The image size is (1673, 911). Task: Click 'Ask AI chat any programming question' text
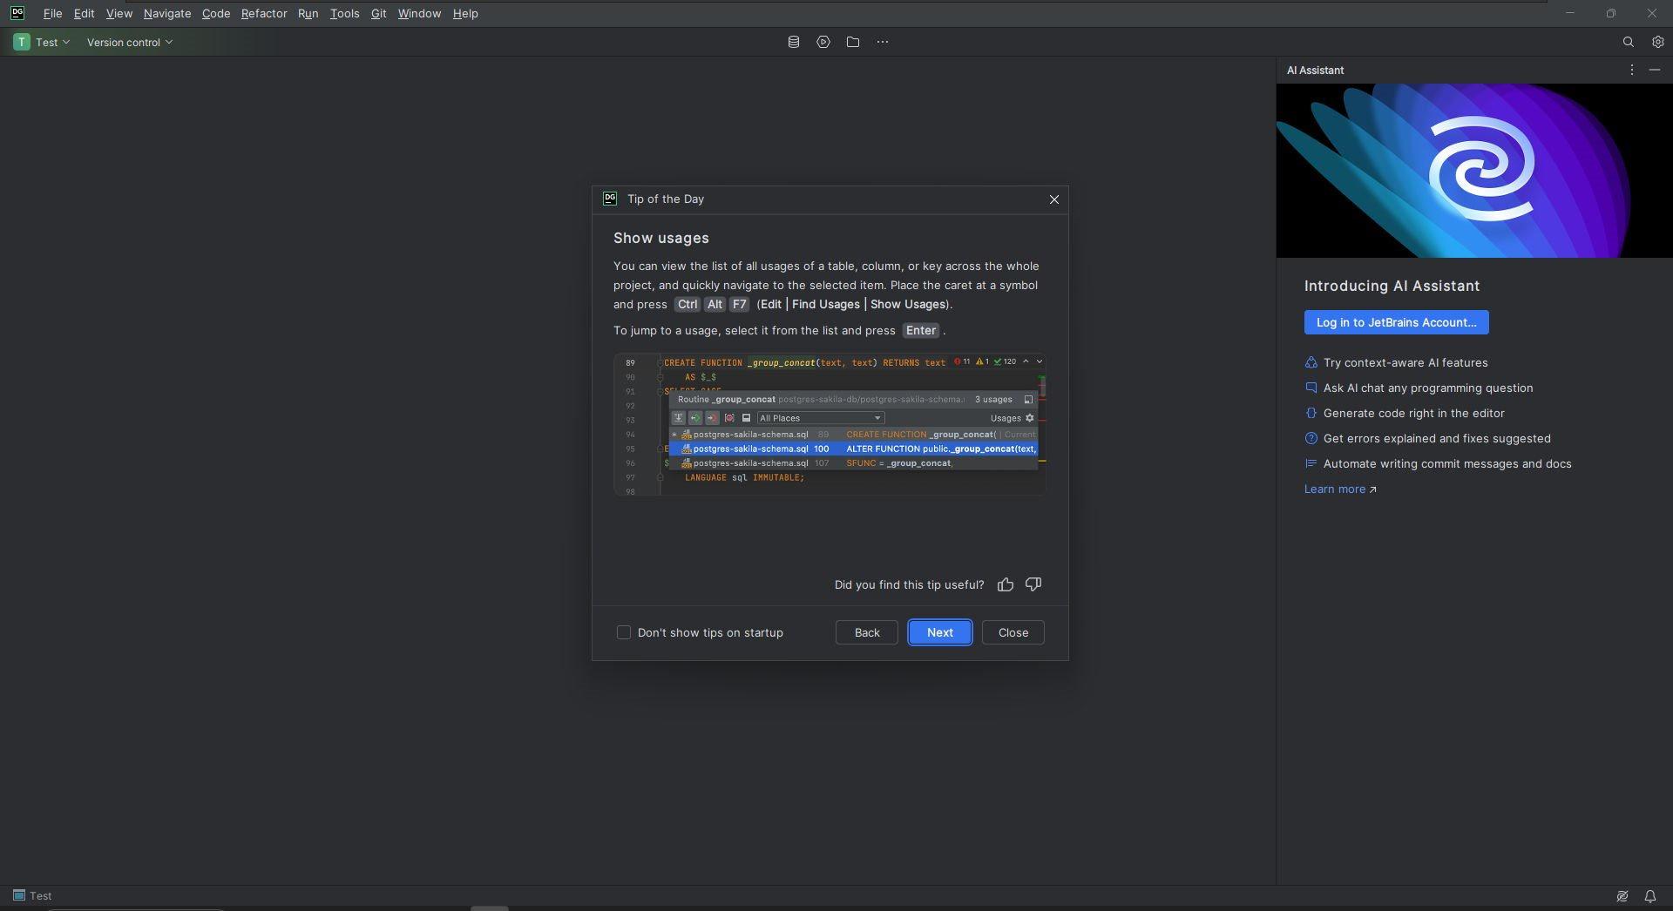(1428, 388)
